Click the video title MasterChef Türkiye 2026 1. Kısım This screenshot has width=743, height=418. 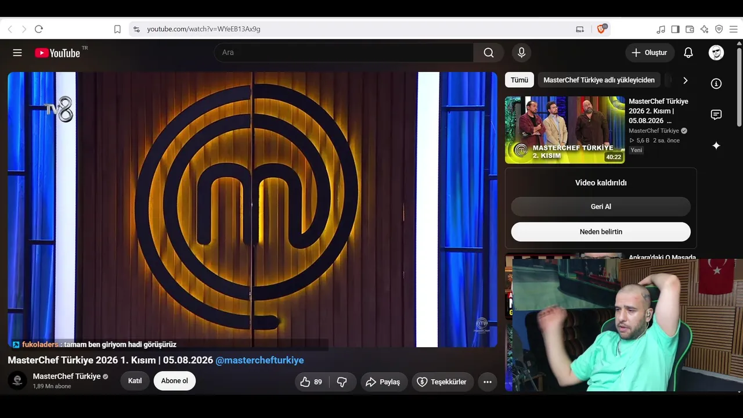coord(110,361)
